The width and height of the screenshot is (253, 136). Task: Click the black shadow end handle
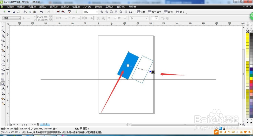pyautogui.click(x=153, y=72)
